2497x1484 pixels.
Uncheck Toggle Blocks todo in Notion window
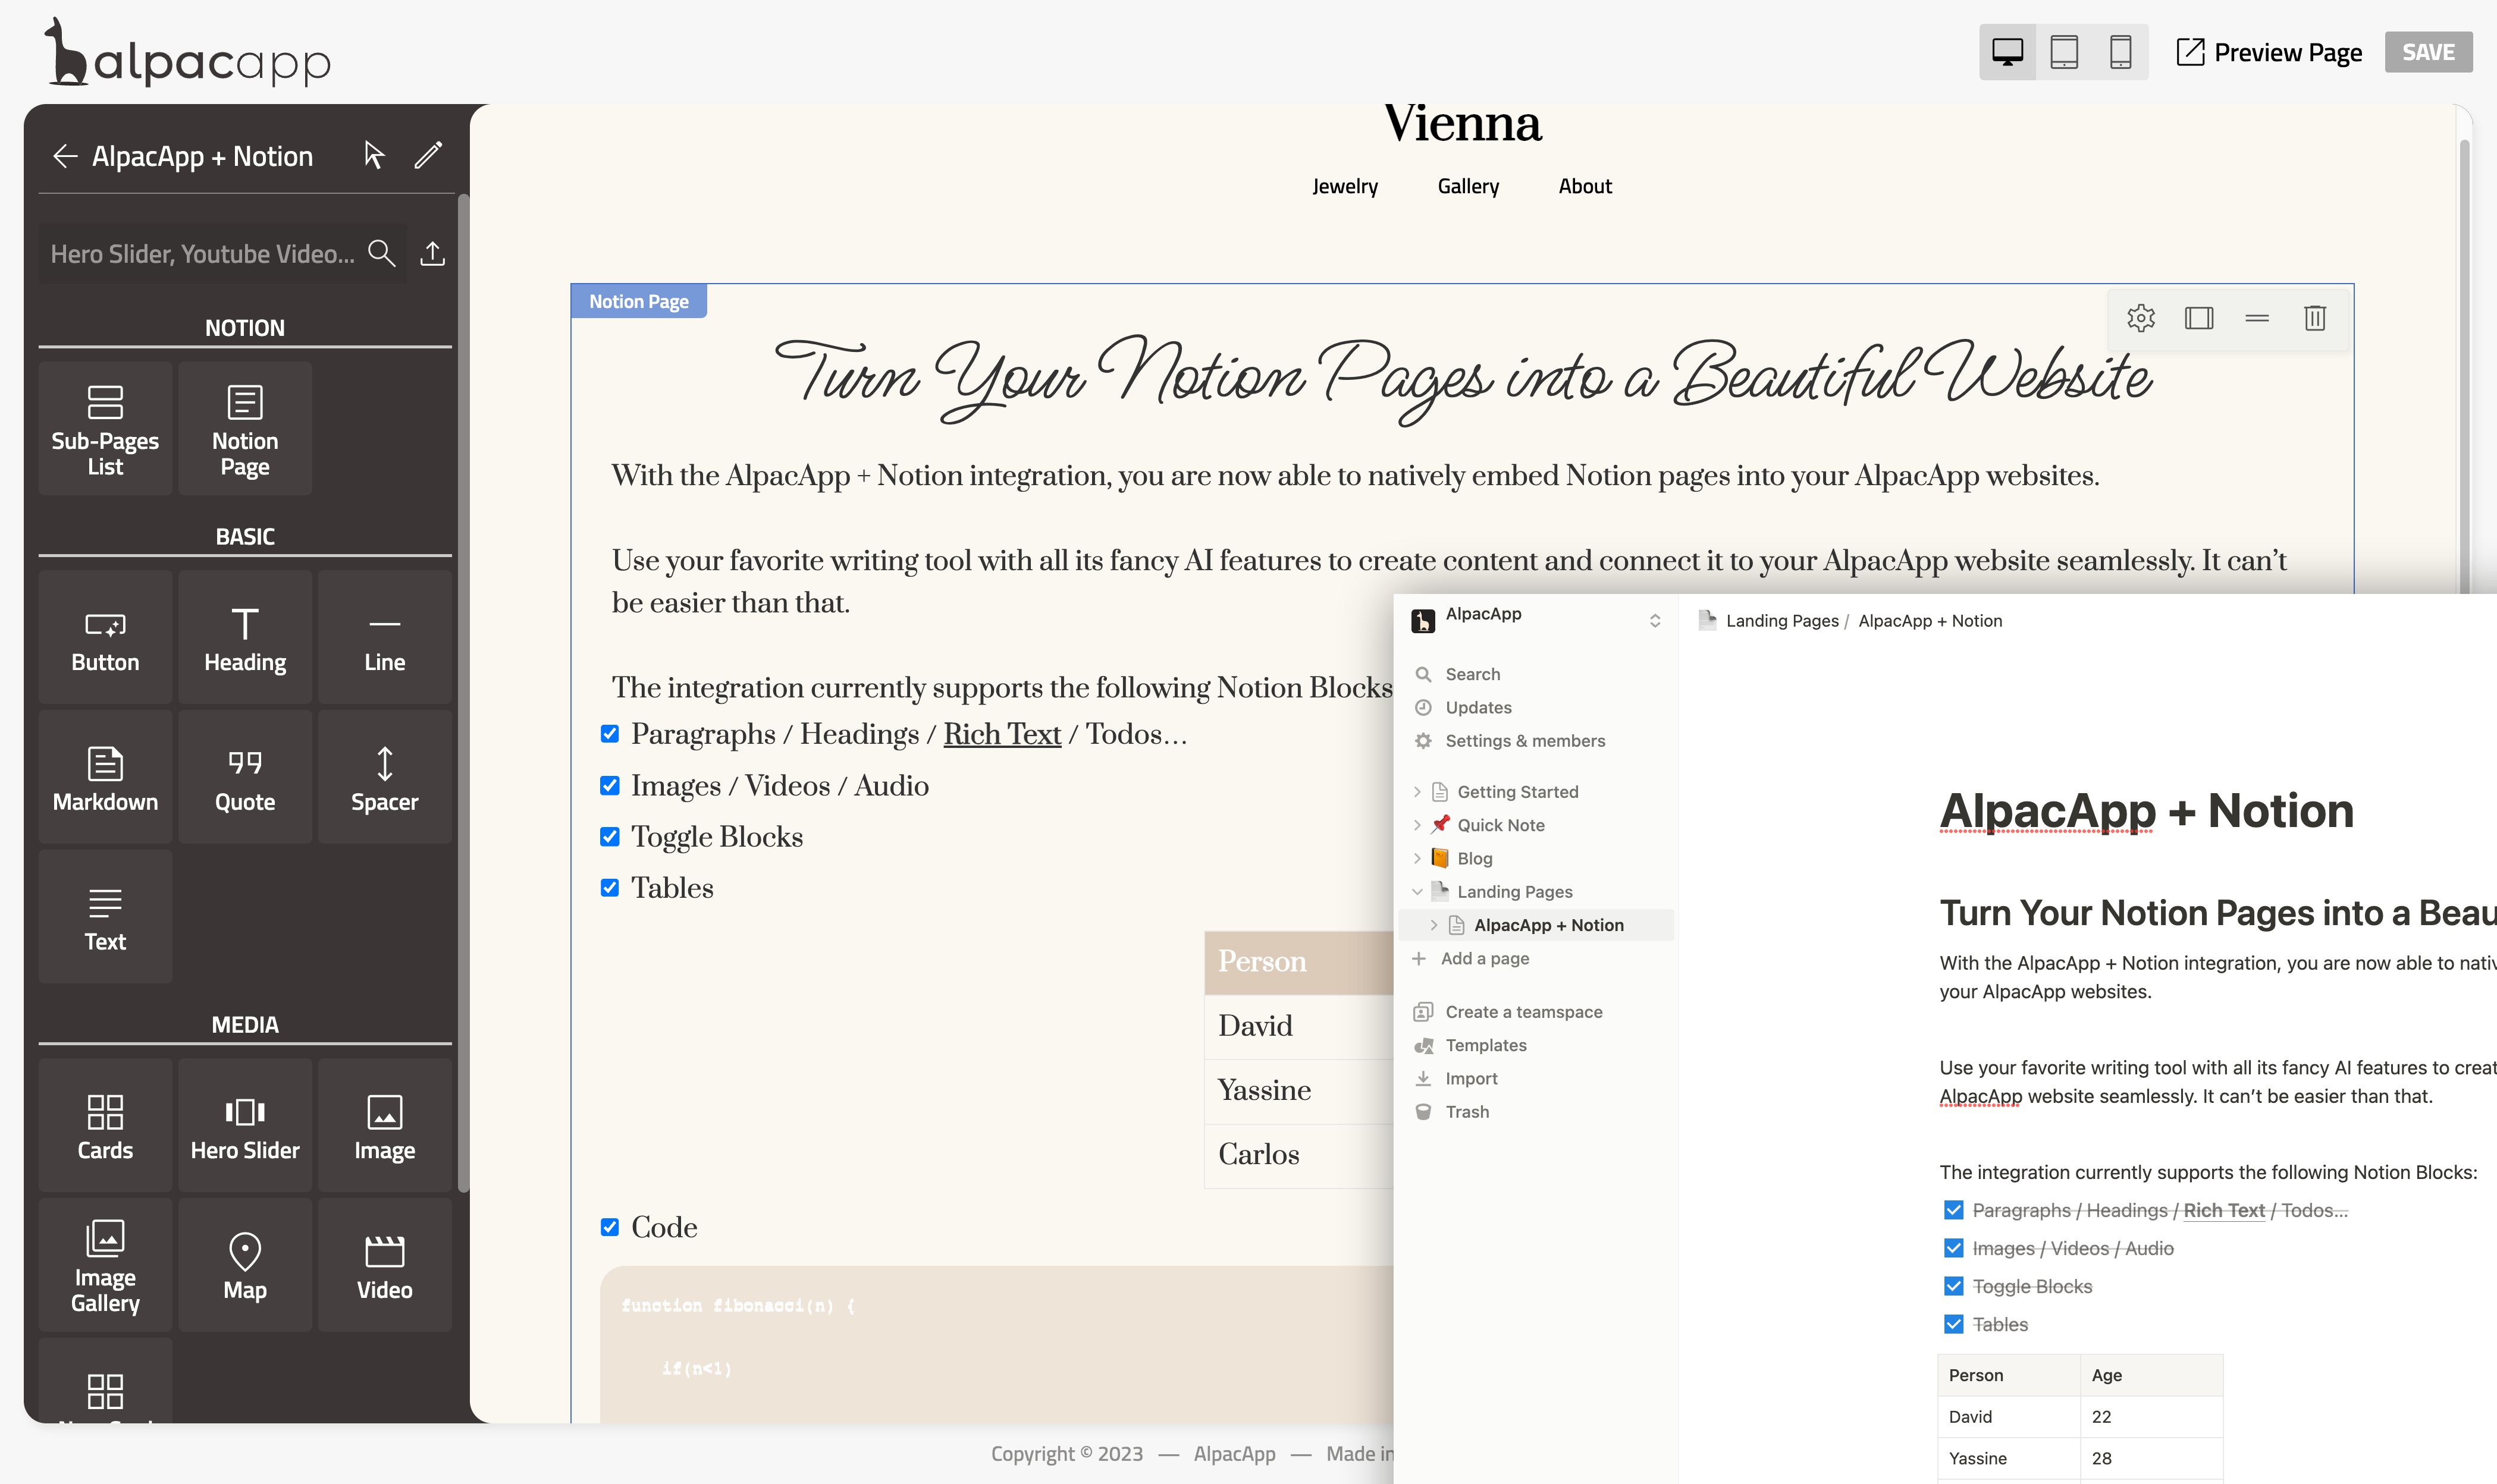(x=1953, y=1286)
